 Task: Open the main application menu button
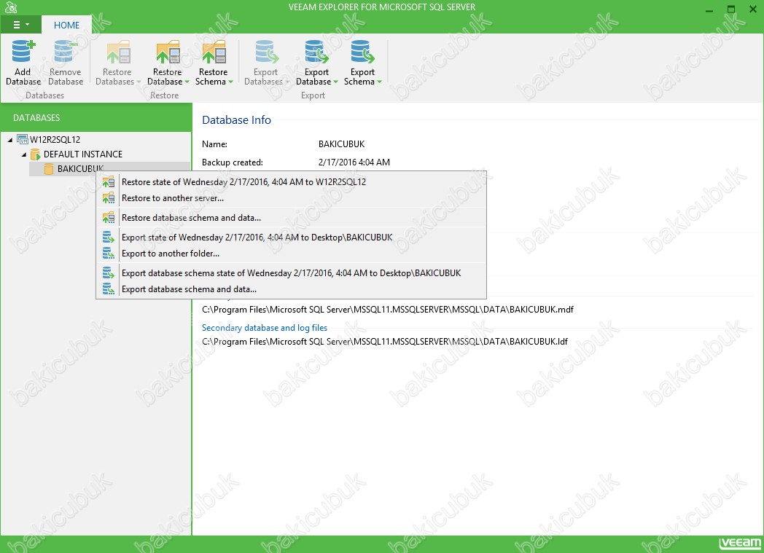pos(21,25)
